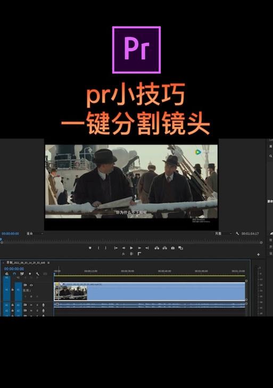Click the search magnifier in right panel

(x=270, y=156)
